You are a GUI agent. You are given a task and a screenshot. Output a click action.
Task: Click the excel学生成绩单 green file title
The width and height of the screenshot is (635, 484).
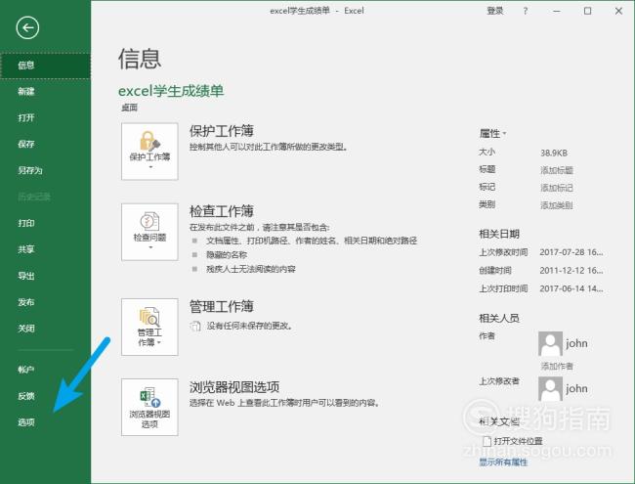point(171,91)
